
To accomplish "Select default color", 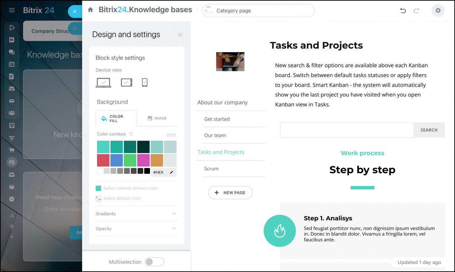I will 118,198.
